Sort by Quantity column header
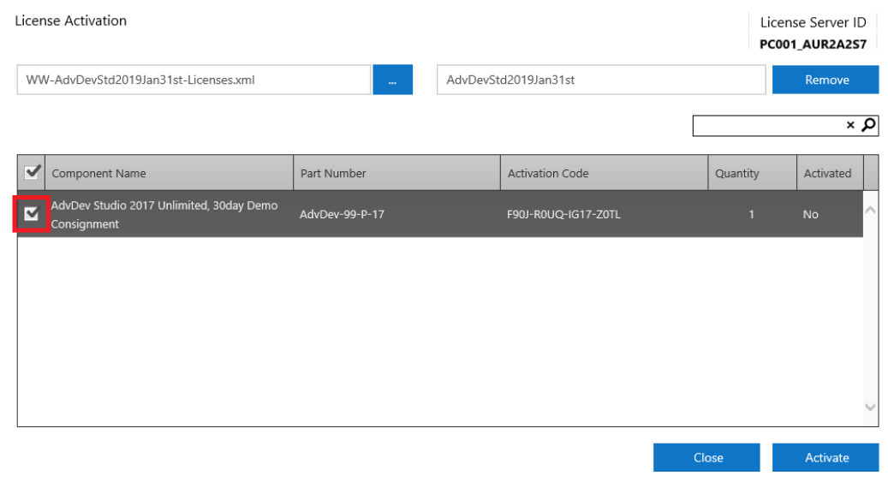888x482 pixels. 753,173
